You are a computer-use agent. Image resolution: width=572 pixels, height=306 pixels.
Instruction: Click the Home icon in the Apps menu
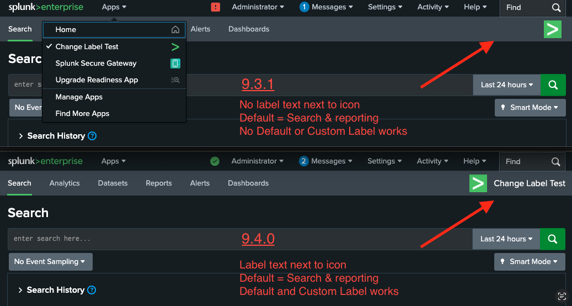coord(175,30)
